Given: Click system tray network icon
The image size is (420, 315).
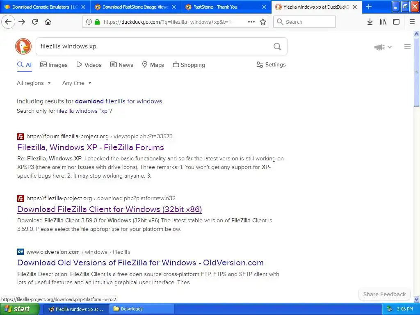Looking at the screenshot, I should pos(390,309).
